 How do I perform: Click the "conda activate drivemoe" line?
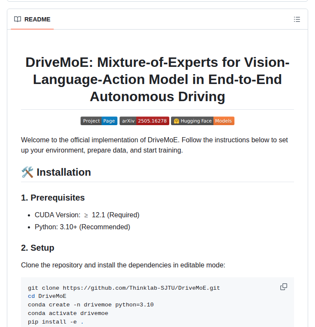pyautogui.click(x=68, y=313)
